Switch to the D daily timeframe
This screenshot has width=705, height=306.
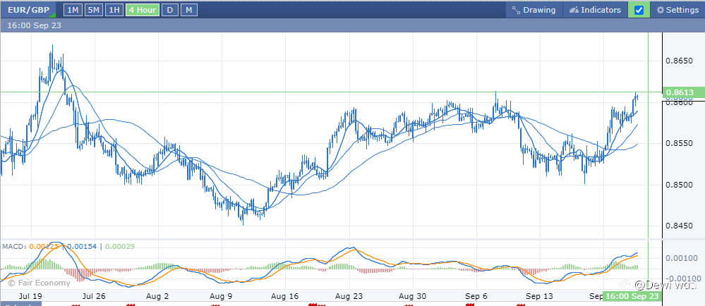(170, 10)
